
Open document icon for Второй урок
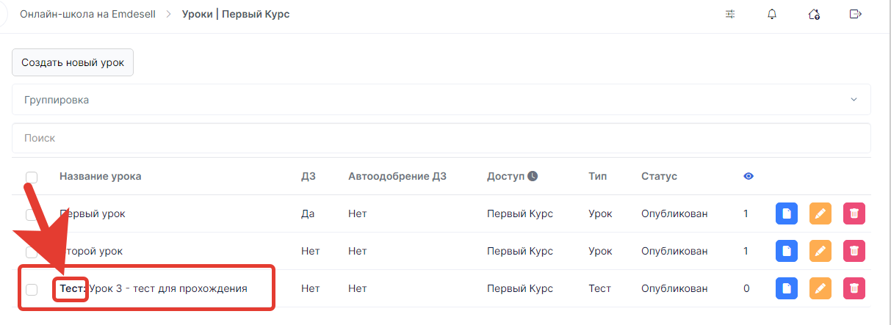point(787,251)
